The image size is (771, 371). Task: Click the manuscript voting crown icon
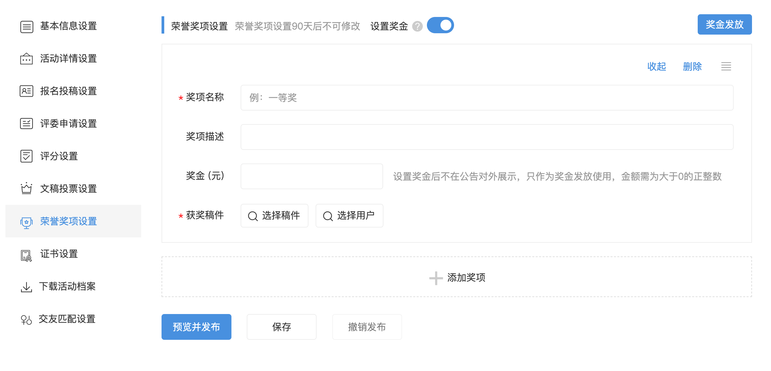[x=26, y=189]
